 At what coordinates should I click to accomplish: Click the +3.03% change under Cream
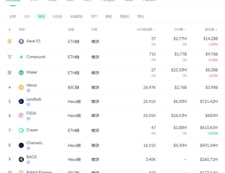point(212,133)
